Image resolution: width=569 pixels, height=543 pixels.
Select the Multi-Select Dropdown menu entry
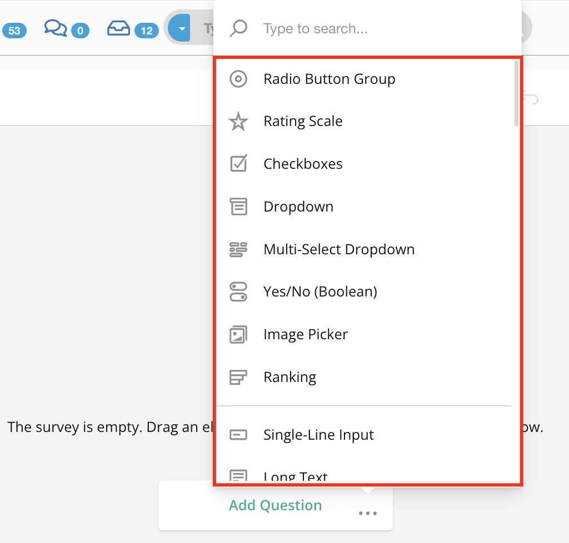pyautogui.click(x=339, y=249)
